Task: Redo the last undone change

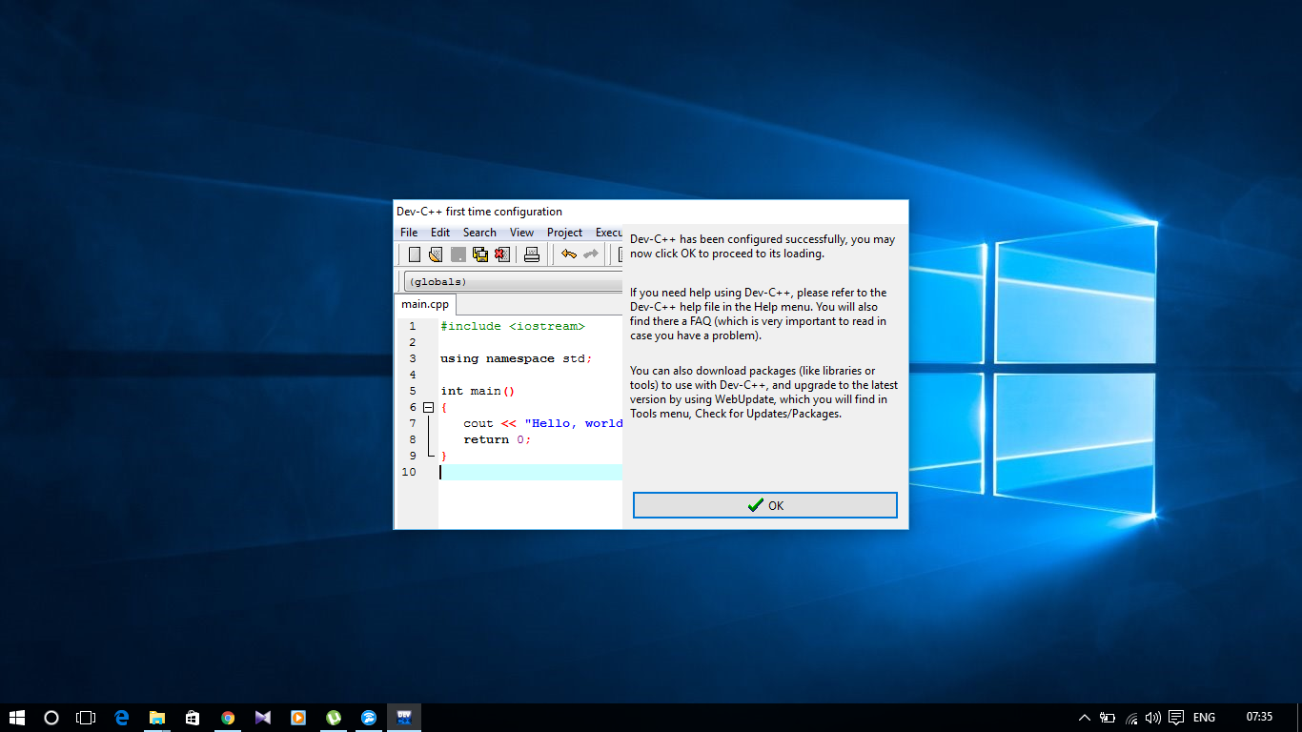Action: pos(590,254)
